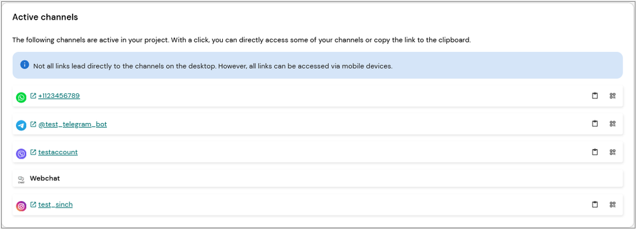Copy the @test_telegram_bot link to clipboard
This screenshot has height=229, width=636.
pyautogui.click(x=595, y=124)
